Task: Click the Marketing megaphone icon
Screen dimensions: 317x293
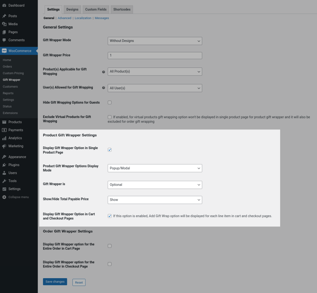Action: (4, 146)
